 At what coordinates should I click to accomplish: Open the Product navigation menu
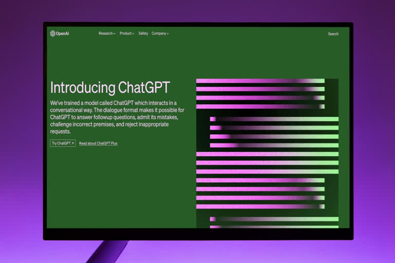(x=125, y=33)
